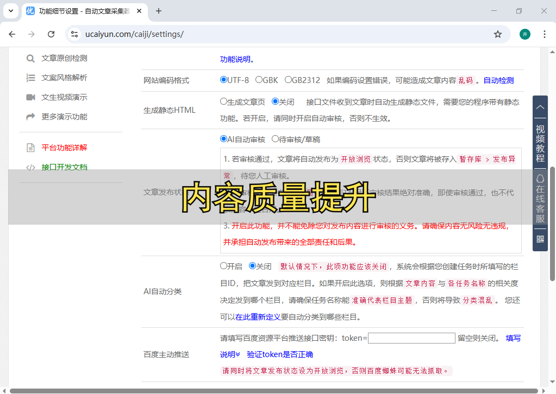Image resolution: width=556 pixels, height=394 pixels.
Task: Select 开启 for AI自动分类
Action: point(223,265)
